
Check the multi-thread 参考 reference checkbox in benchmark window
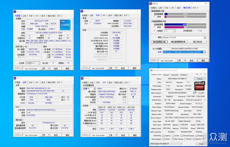click(x=155, y=27)
